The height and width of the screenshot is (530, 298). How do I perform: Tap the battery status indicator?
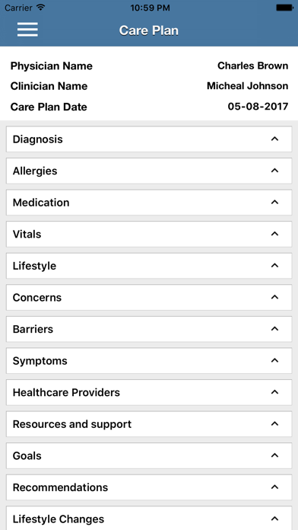point(284,8)
